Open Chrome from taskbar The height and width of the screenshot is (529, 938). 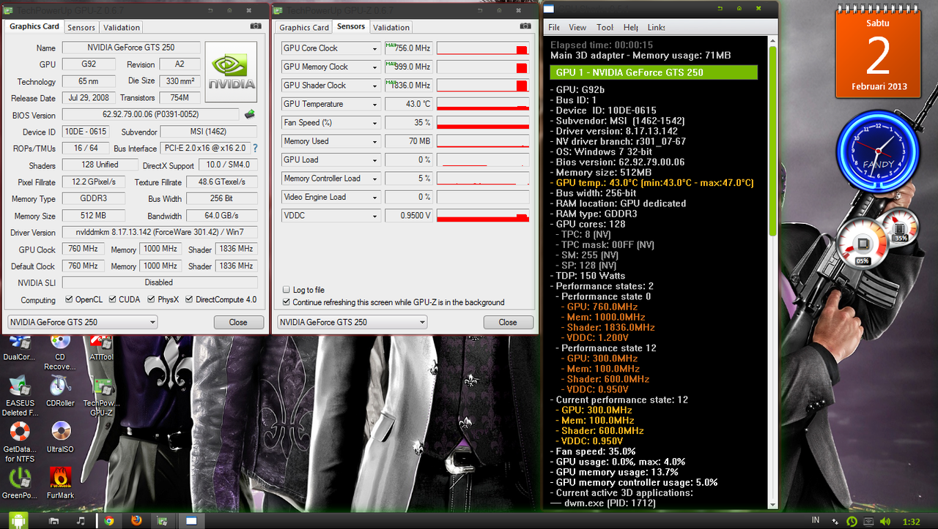[x=108, y=521]
